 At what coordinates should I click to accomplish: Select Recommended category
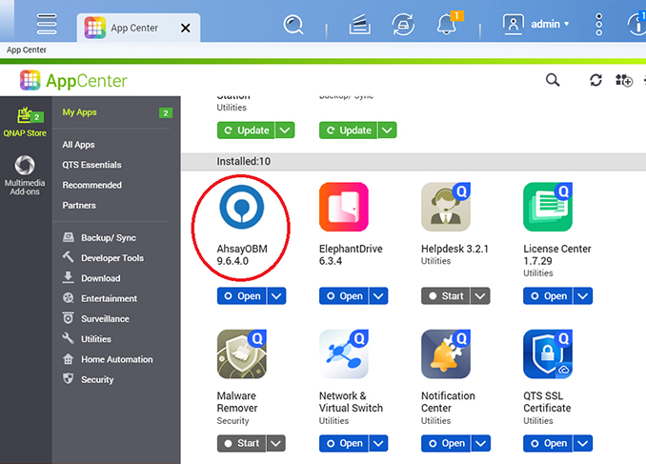[91, 185]
